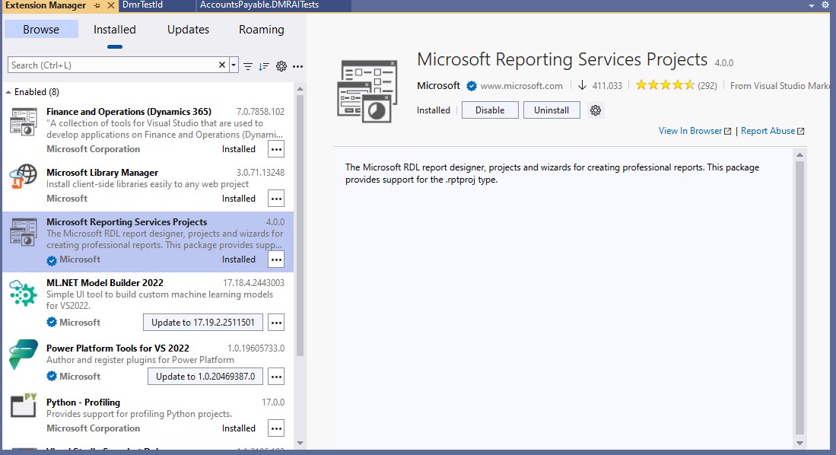Select the Finance and Operations extension icon
Image resolution: width=836 pixels, height=455 pixels.
click(24, 122)
